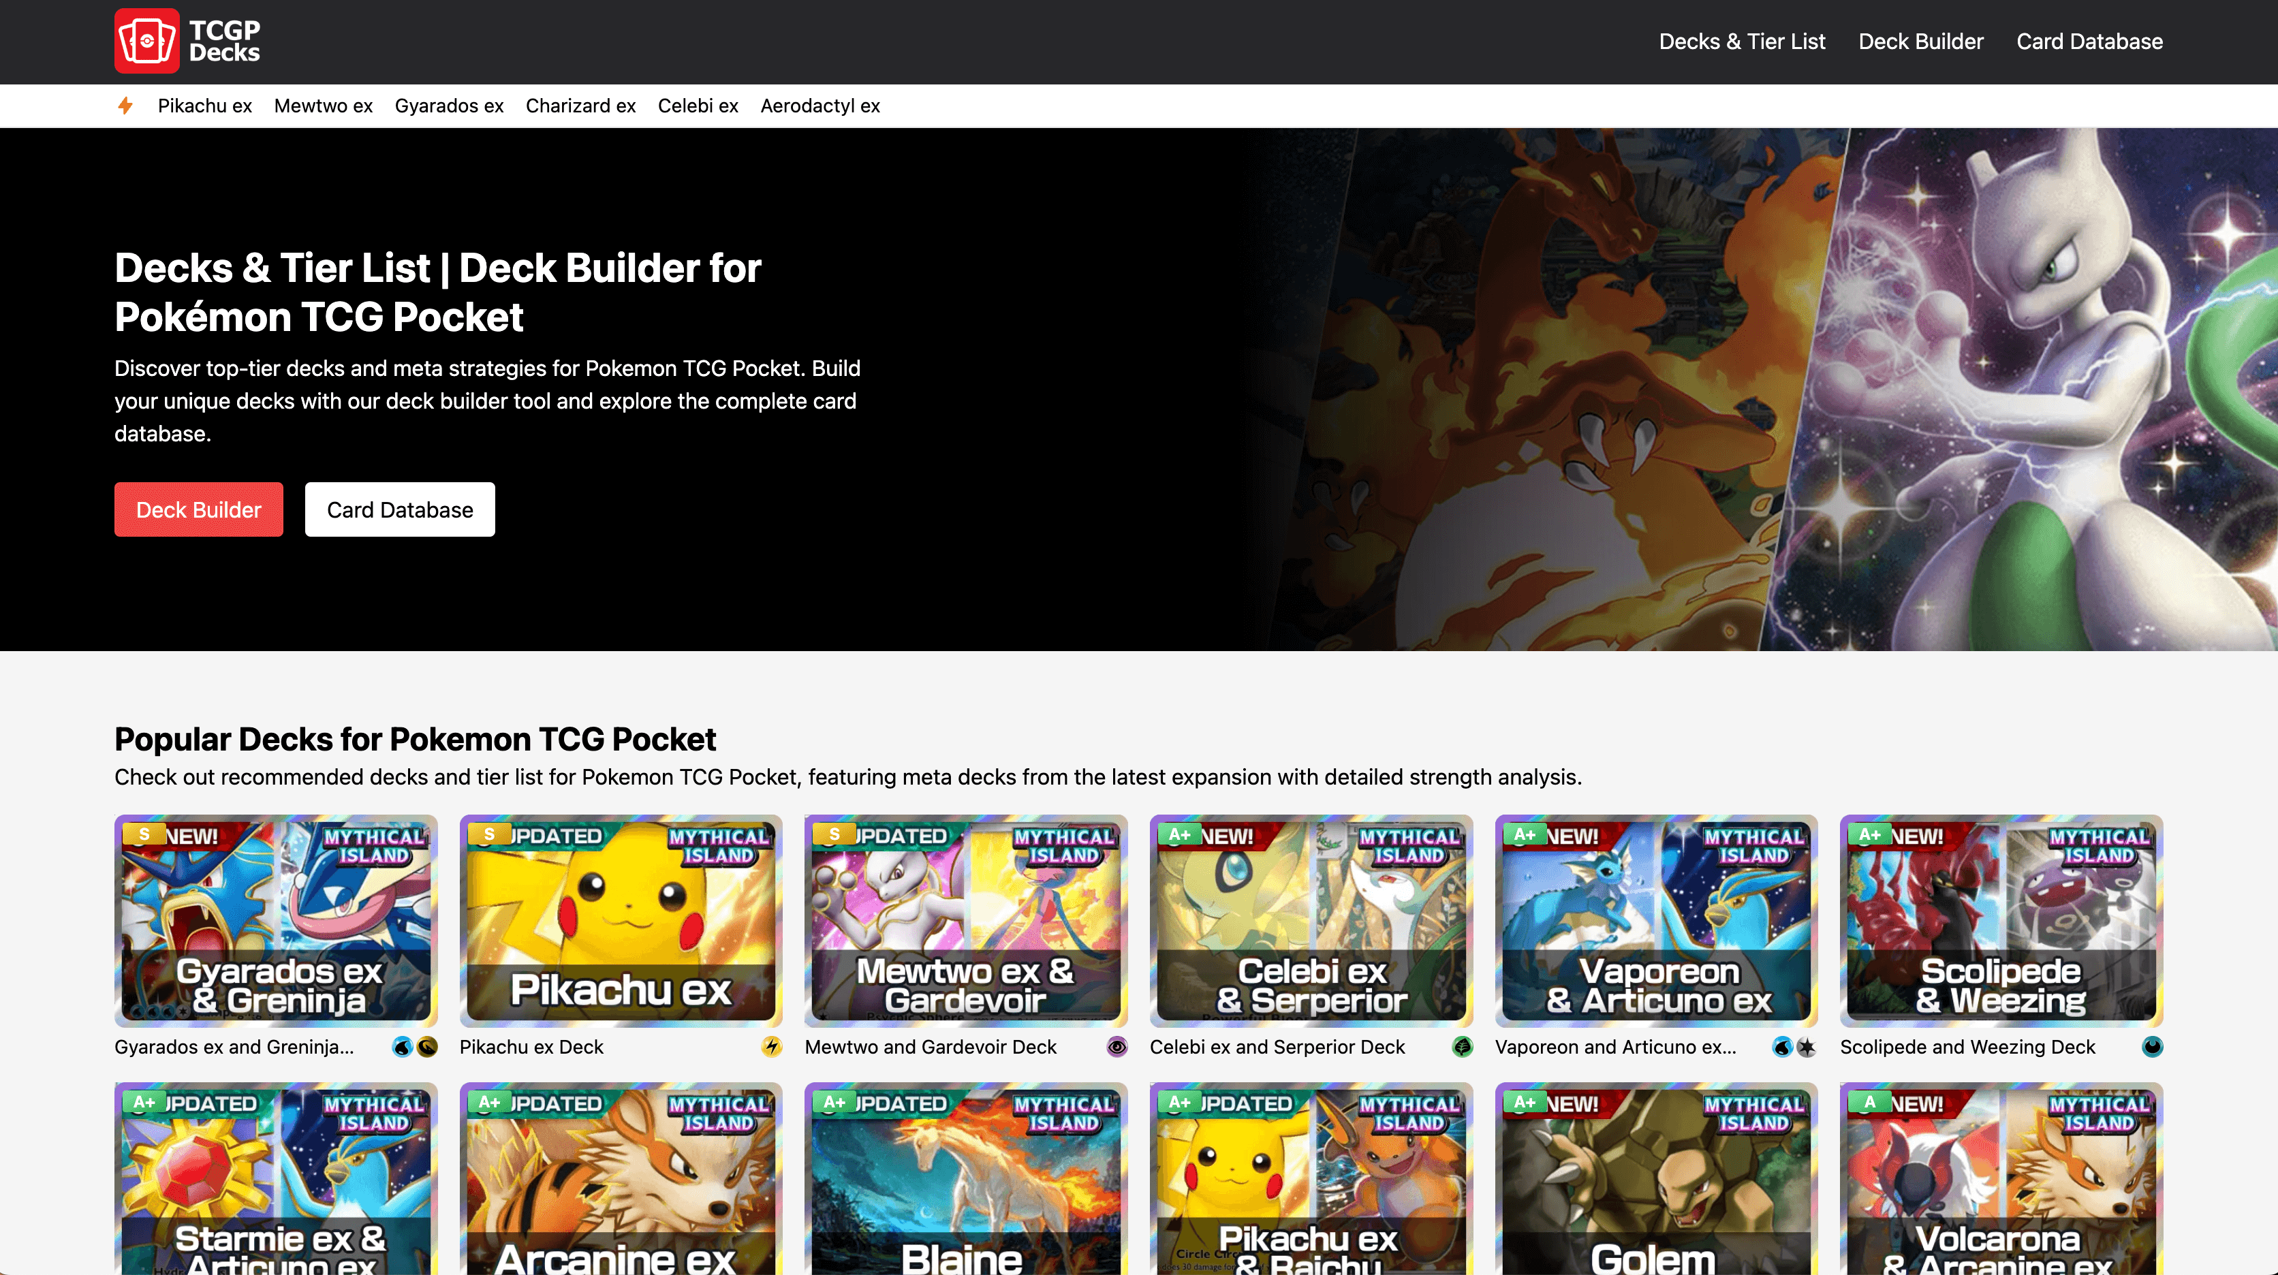Click the orange lightning bolt trending icon
Viewport: 2278px width, 1275px height.
tap(125, 106)
